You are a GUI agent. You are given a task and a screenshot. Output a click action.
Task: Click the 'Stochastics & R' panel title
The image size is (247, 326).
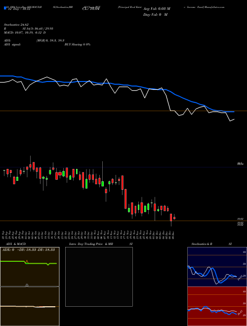pos(202,244)
